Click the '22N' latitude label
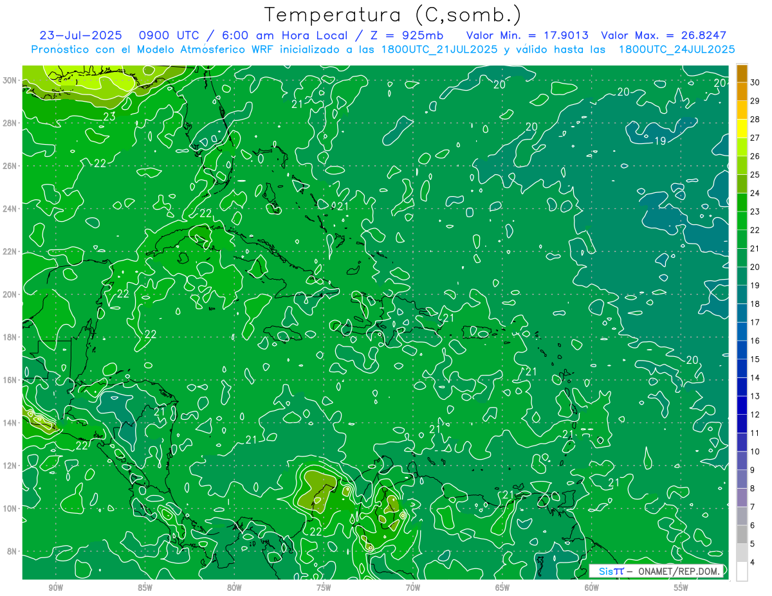 pos(10,251)
